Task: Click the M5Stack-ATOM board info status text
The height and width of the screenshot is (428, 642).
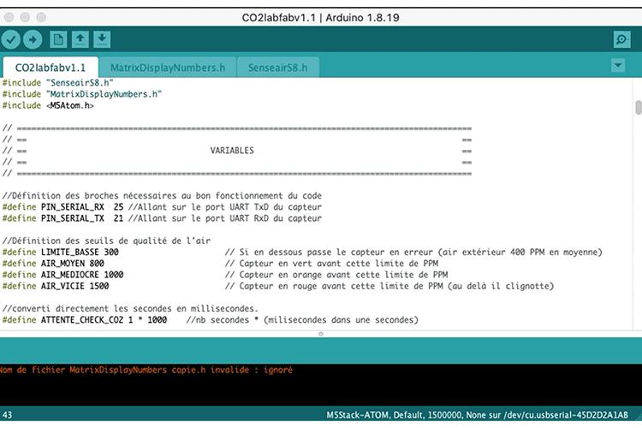Action: coord(477,415)
